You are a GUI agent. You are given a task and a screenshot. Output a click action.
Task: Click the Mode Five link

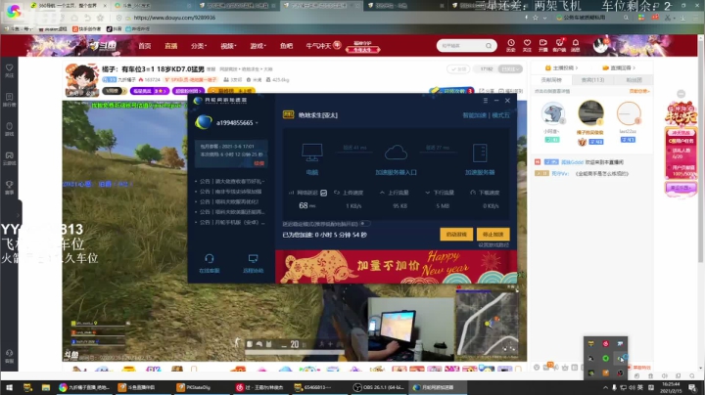(x=500, y=115)
